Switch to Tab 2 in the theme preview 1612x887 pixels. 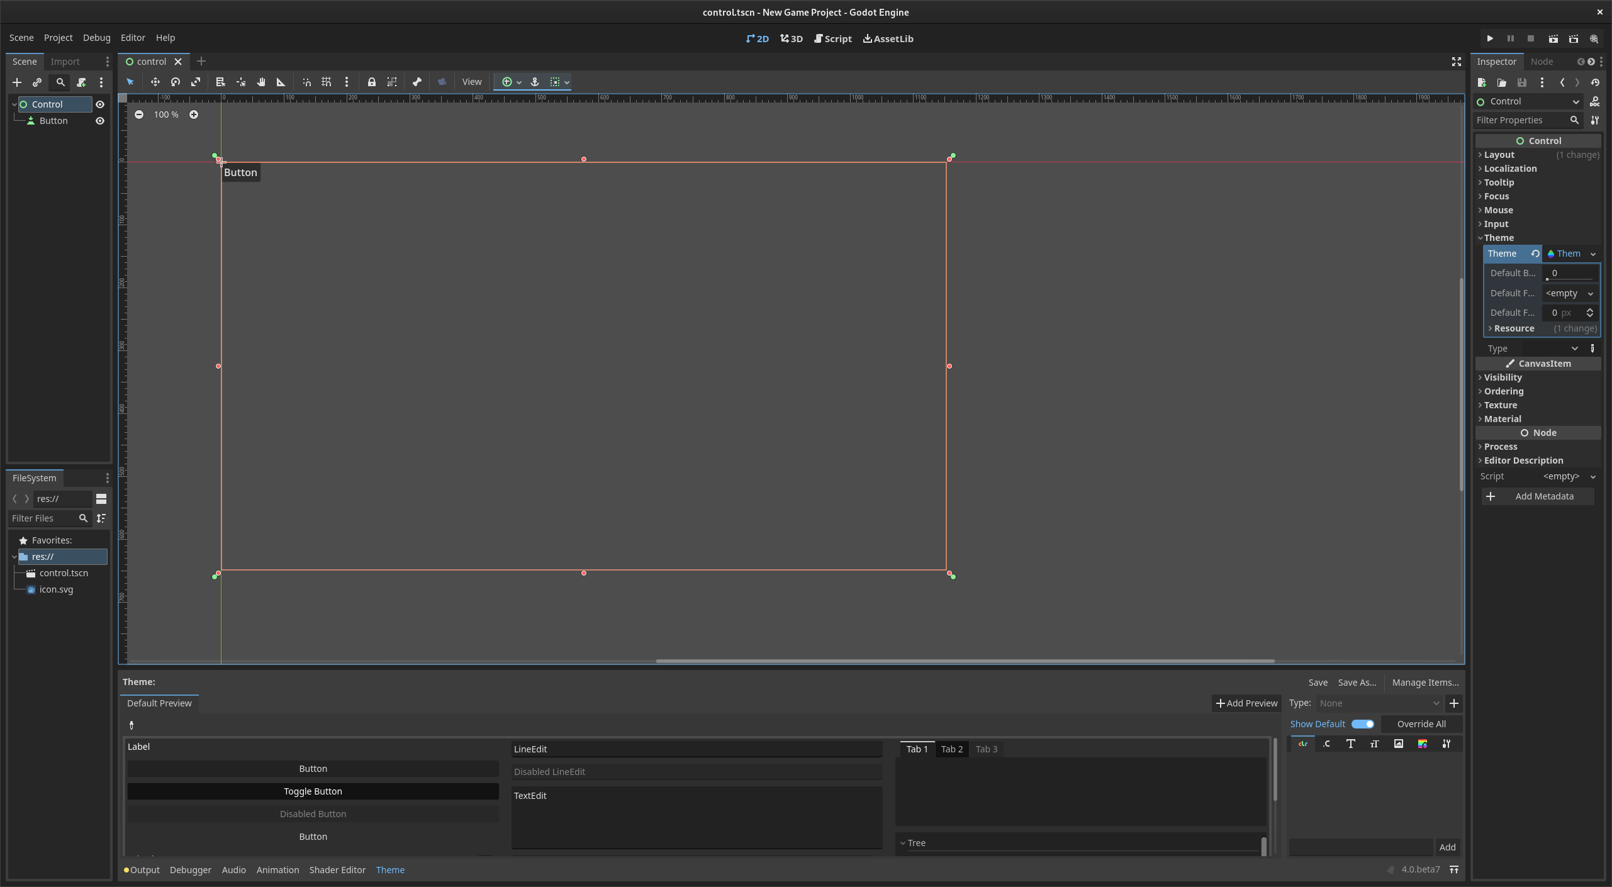(951, 749)
